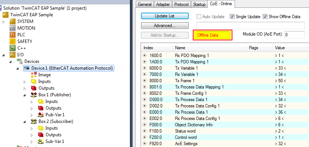Expand Device 1 Outputs node arrow
This screenshot has width=309, height=147.
[x=25, y=88]
